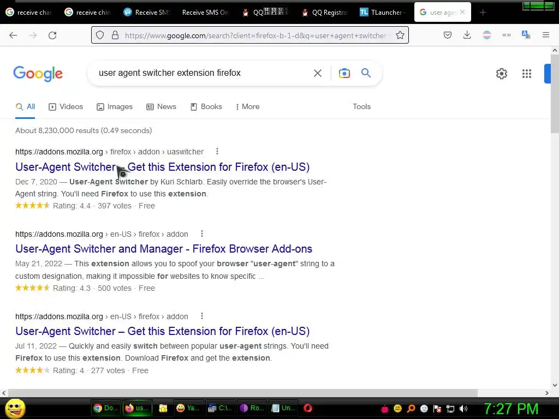The image size is (559, 419).
Task: Click the network tray icon
Action: coord(450,409)
